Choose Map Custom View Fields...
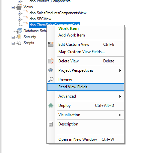 point(81,52)
